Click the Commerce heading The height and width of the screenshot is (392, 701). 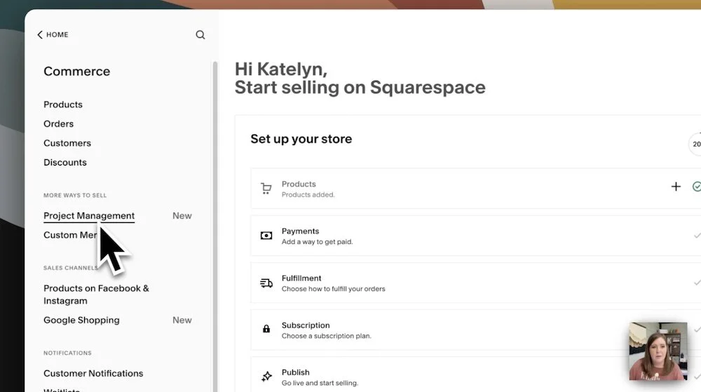tap(76, 72)
